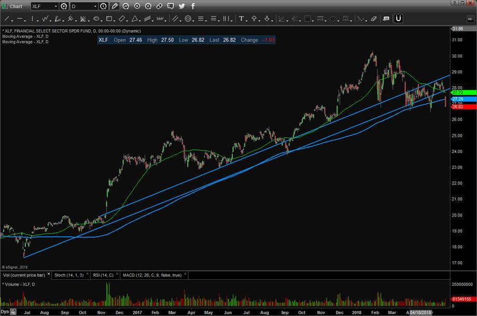Select the ellipse drawing tool
Image resolution: width=477 pixels, height=316 pixels.
[96, 19]
